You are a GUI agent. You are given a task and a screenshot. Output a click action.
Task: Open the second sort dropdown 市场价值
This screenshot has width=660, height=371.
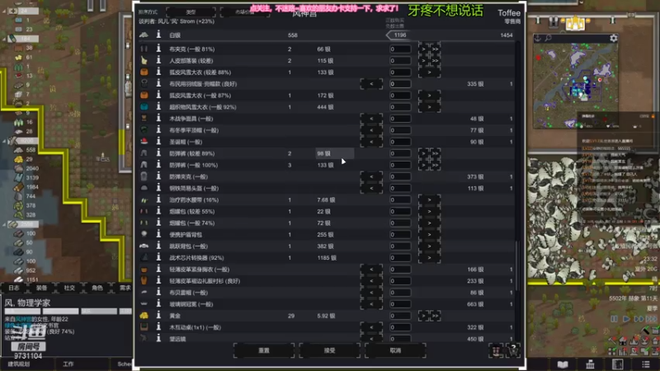pyautogui.click(x=244, y=12)
